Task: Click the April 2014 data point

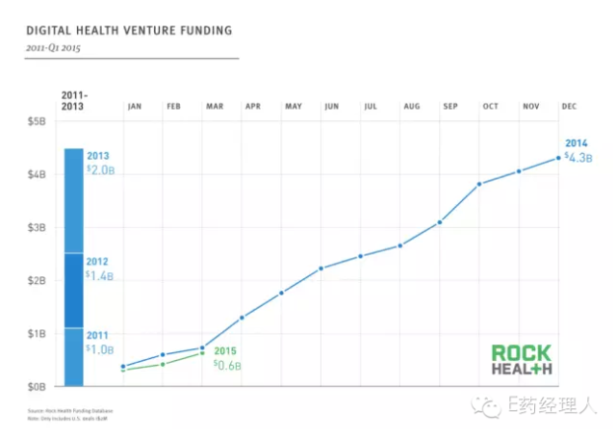Action: click(242, 318)
